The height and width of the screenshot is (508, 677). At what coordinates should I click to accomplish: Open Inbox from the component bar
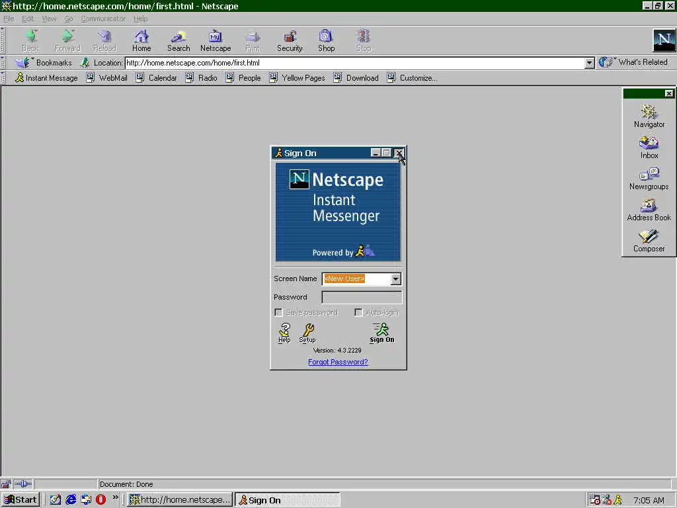649,148
